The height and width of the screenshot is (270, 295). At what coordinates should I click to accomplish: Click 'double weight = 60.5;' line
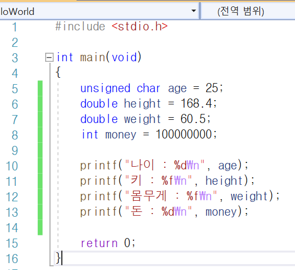pyautogui.click(x=146, y=119)
